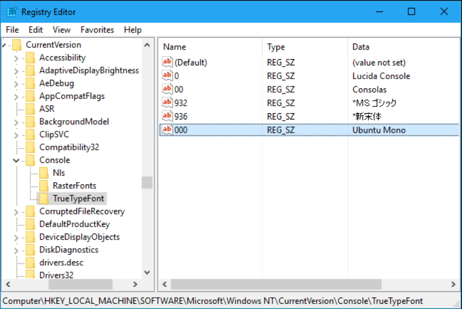
Task: Click the ASR folder icon
Action: (x=30, y=109)
